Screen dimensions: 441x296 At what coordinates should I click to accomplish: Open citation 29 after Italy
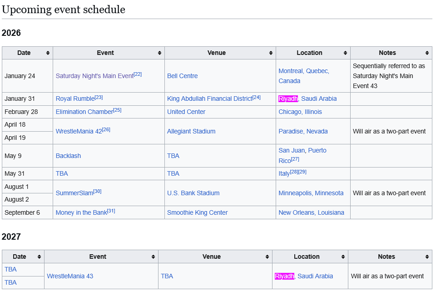302,172
